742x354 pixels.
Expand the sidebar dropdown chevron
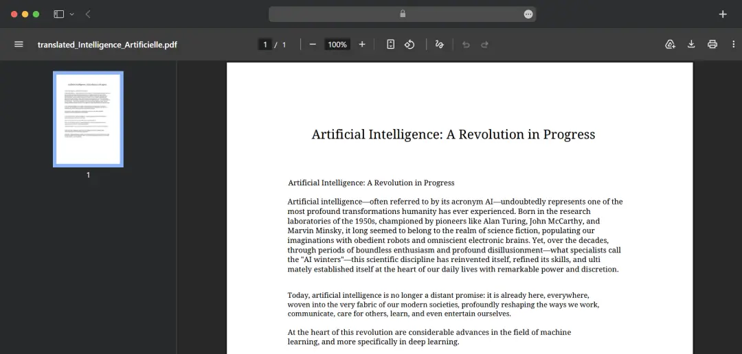pos(72,14)
